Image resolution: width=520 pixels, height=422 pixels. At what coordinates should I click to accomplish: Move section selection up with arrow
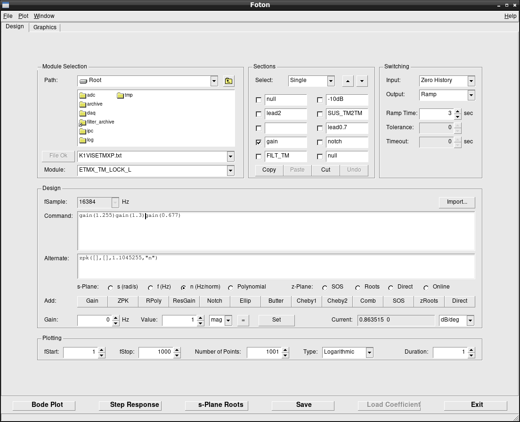point(348,81)
